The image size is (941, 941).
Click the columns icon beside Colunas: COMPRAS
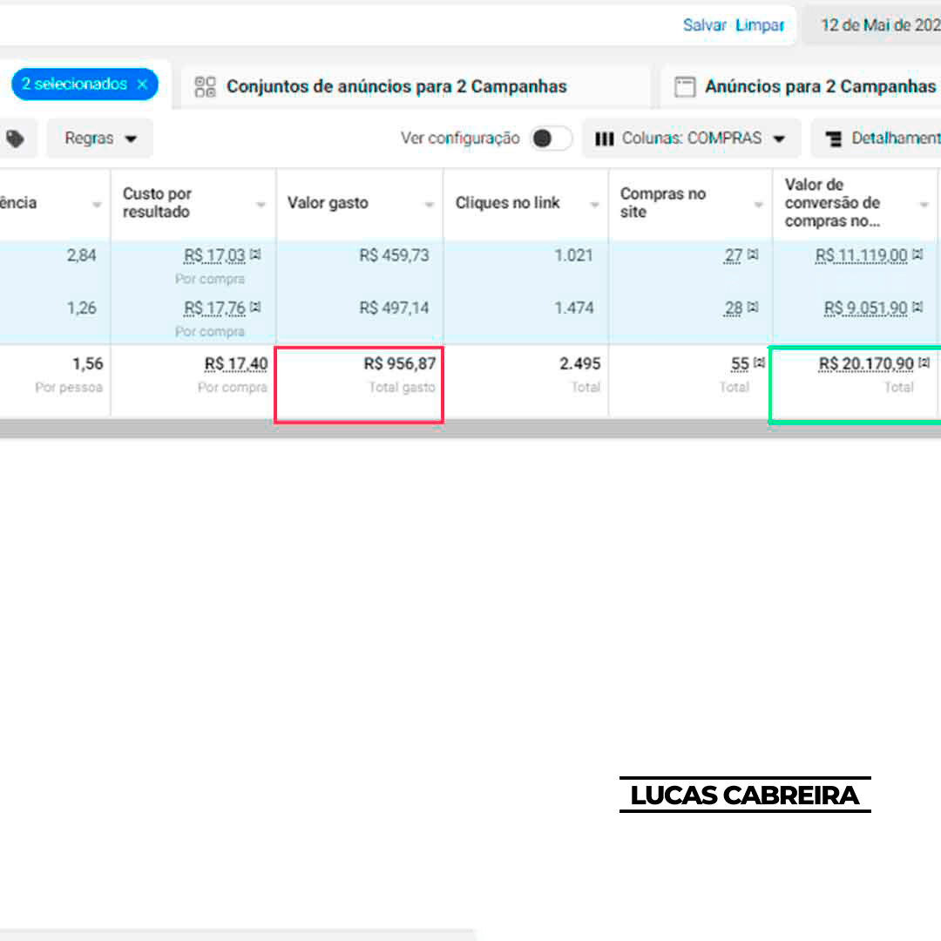pos(604,139)
